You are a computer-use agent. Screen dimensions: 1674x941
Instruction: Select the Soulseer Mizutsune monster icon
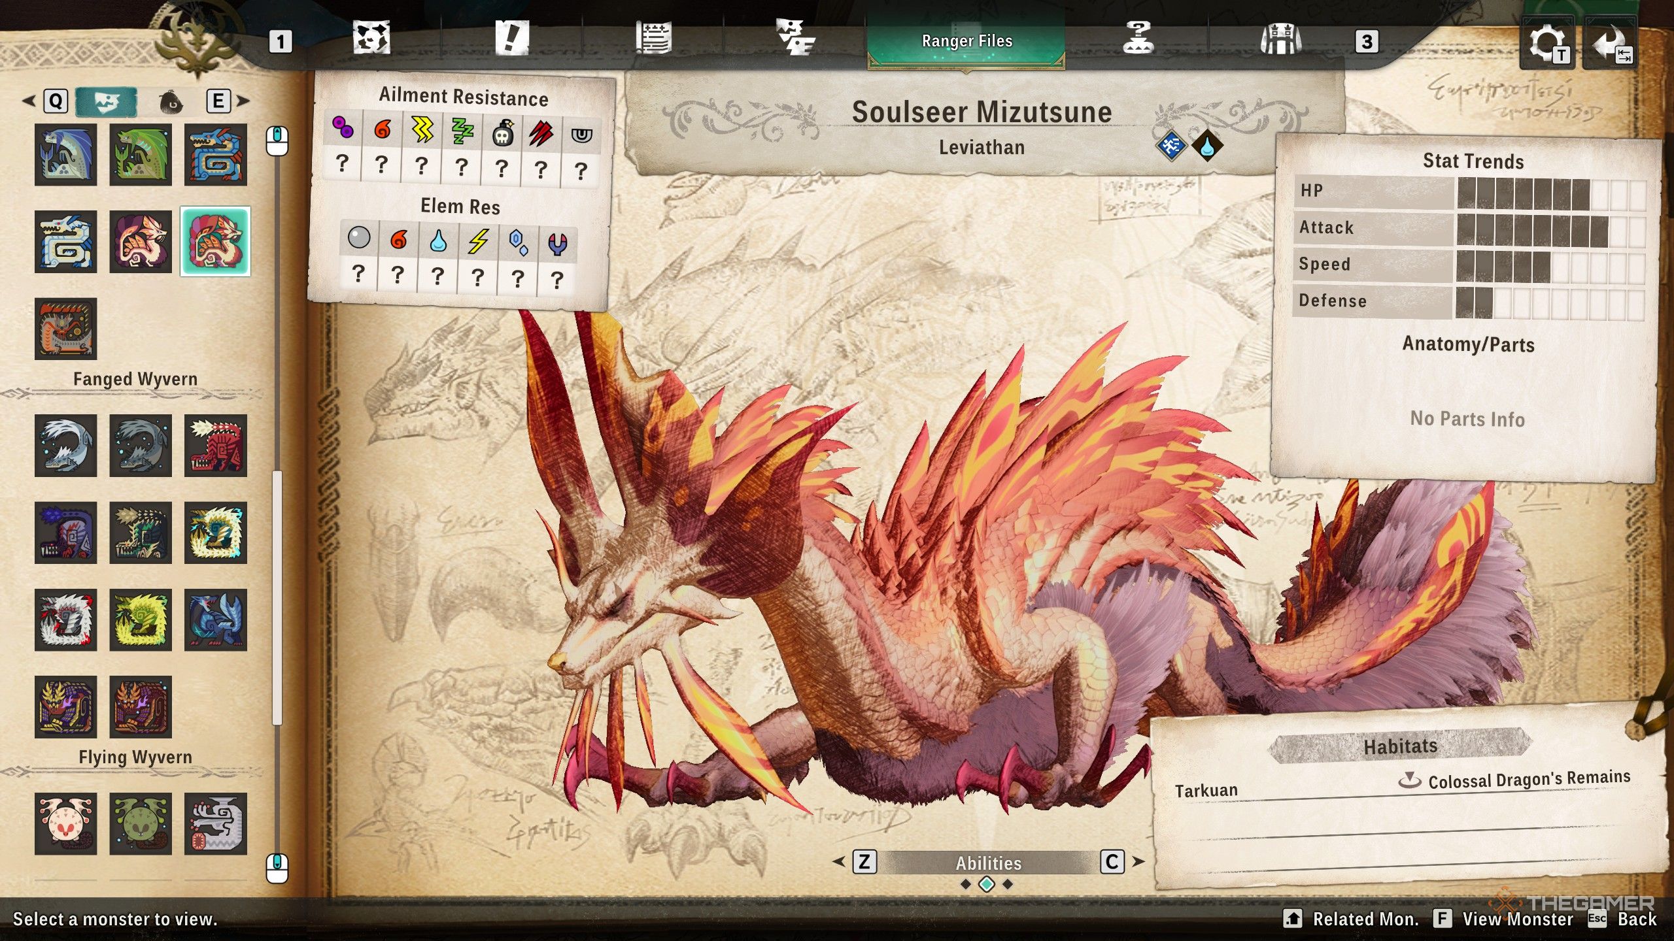(x=215, y=241)
